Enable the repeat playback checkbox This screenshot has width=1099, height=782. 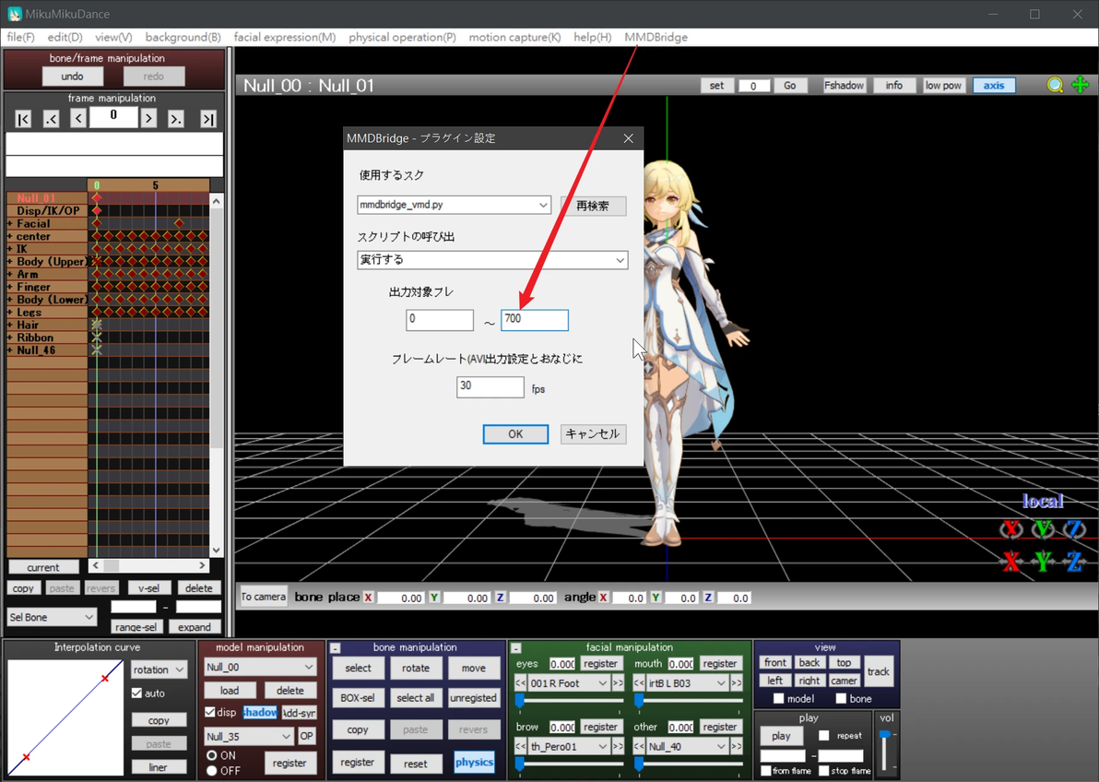pyautogui.click(x=823, y=736)
